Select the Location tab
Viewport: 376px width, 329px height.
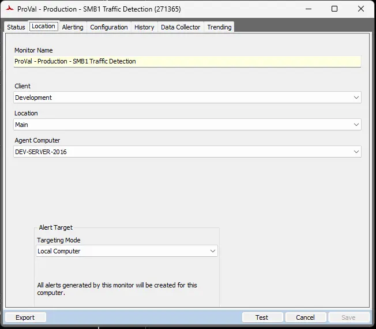tap(43, 26)
